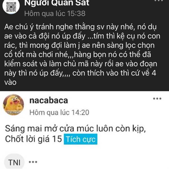Click the line 'Chốt lời giá 15'
This screenshot has height=169, width=169.
tap(34, 139)
